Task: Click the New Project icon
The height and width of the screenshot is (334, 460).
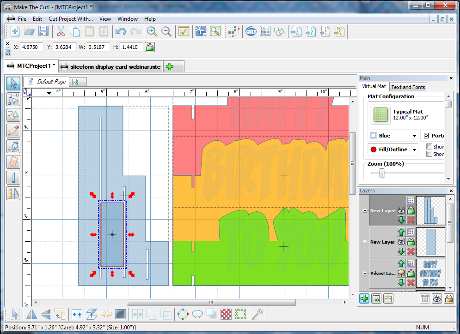Action: [x=15, y=31]
